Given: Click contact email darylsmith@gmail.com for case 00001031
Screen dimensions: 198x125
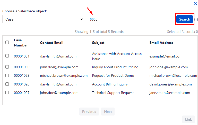Looking at the screenshot, I should (x=58, y=56).
